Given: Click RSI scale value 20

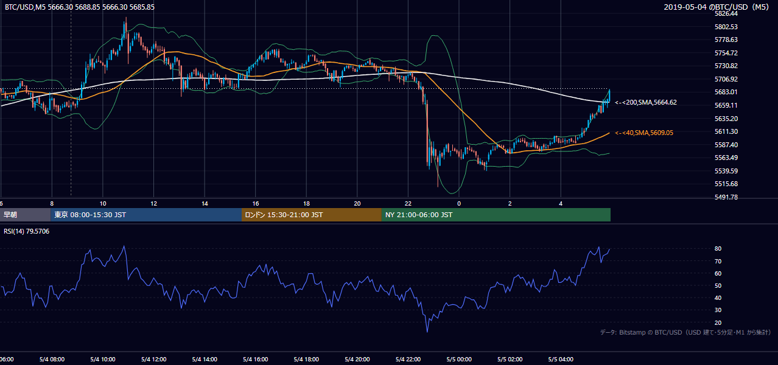Looking at the screenshot, I should [718, 323].
